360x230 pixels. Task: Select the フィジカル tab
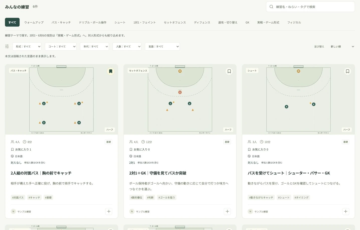click(x=294, y=22)
